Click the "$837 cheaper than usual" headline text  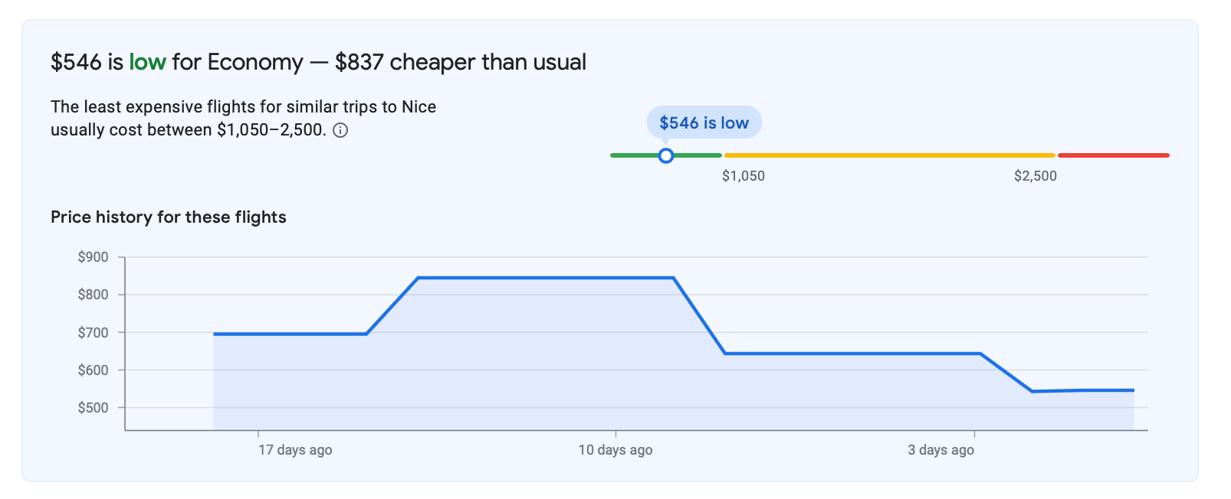[x=460, y=62]
